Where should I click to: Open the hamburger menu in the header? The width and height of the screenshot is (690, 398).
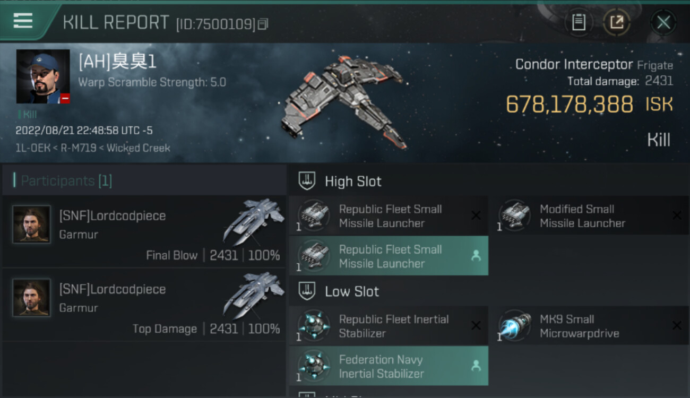click(23, 21)
